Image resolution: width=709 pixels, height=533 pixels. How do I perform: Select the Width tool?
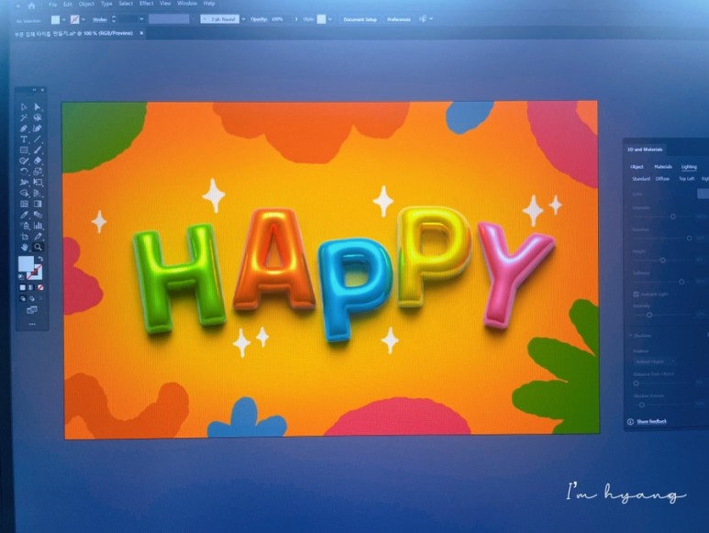pyautogui.click(x=24, y=183)
